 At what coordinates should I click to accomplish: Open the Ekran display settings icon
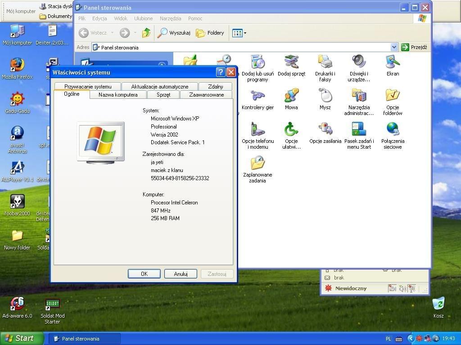[x=393, y=62]
